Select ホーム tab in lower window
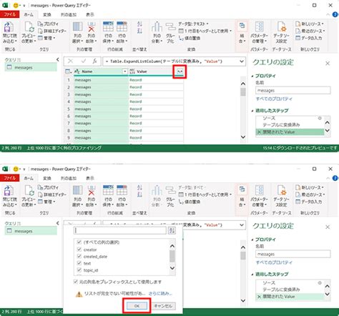Viewport: 339px width, 316px height. point(29,178)
